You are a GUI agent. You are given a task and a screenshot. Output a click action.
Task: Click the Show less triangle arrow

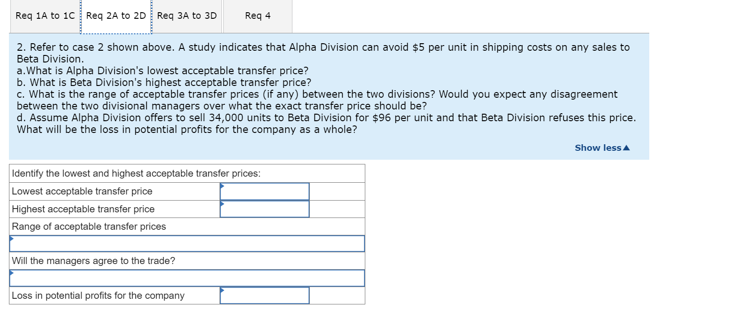click(x=625, y=148)
